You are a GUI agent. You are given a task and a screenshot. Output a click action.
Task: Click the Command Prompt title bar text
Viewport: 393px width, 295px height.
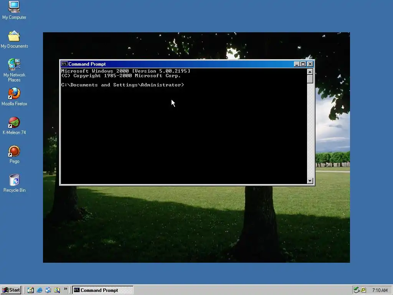87,64
